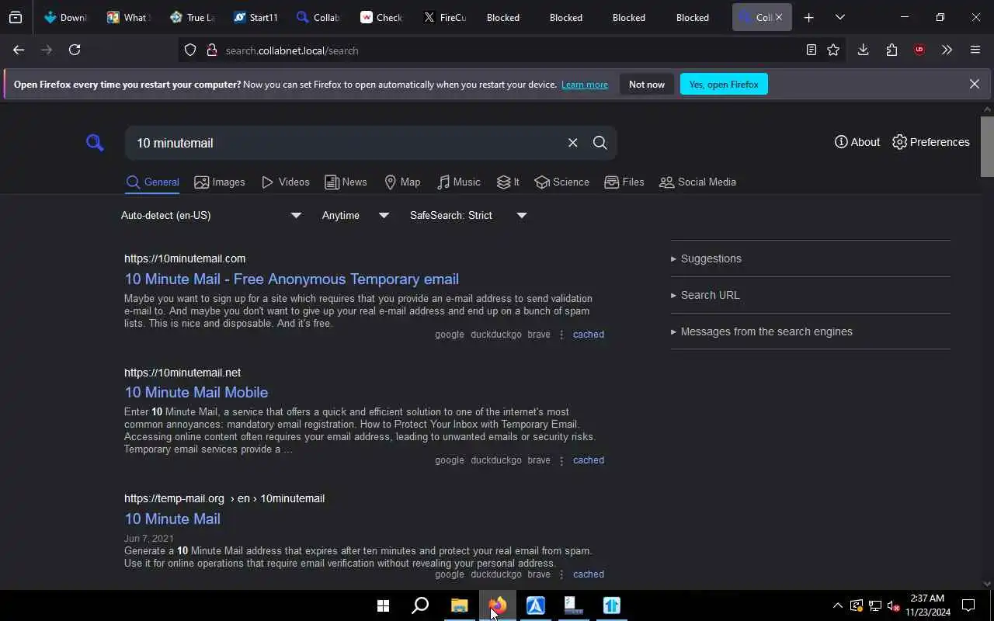Expand the Search URL section
This screenshot has width=994, height=621.
[x=810, y=295]
